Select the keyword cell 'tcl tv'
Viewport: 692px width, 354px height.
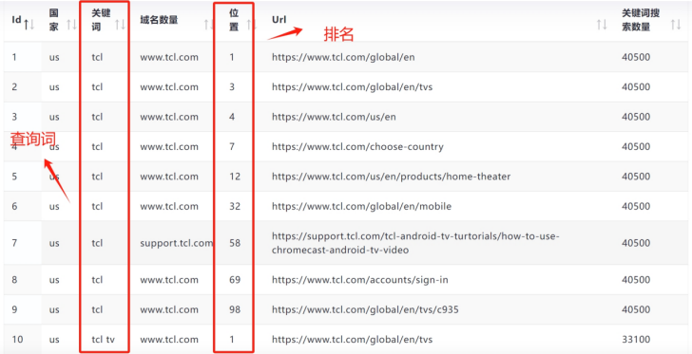click(x=103, y=340)
